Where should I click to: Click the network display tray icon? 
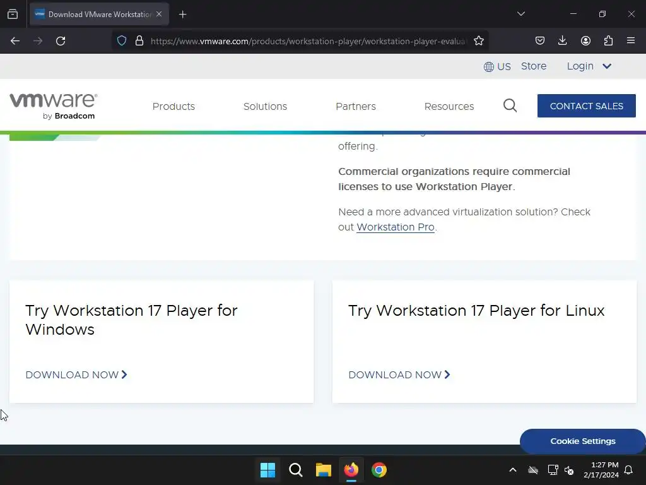click(x=553, y=470)
